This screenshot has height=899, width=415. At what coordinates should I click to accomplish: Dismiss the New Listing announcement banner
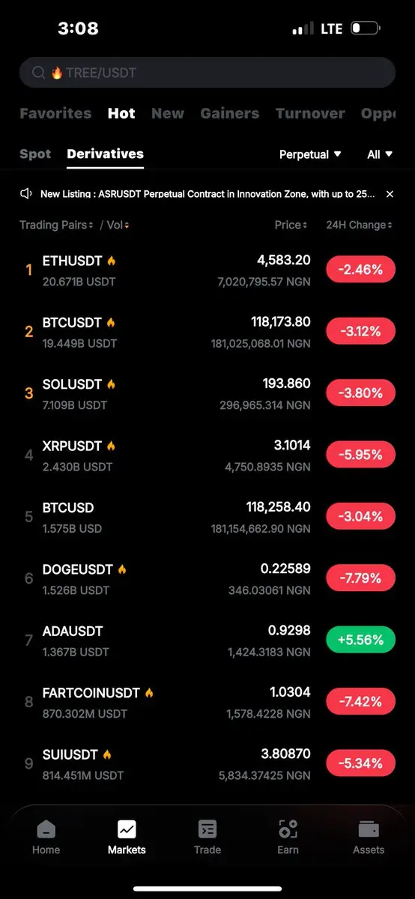tap(390, 194)
